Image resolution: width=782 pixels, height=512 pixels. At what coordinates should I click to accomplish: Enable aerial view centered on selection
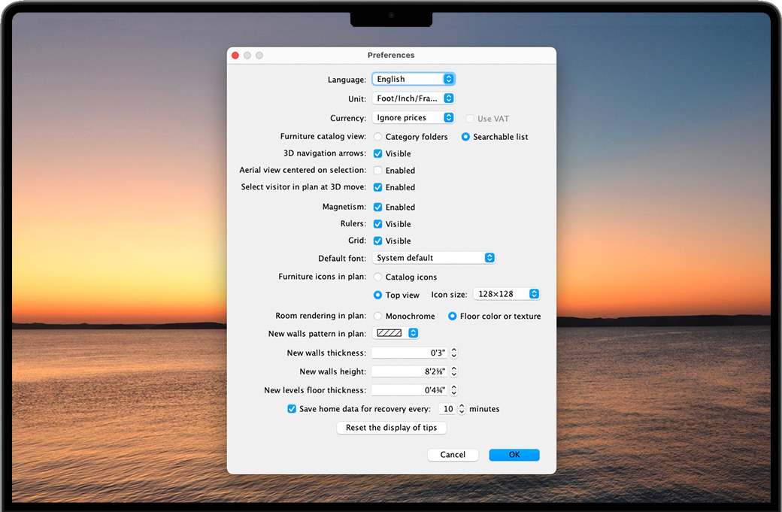(x=378, y=171)
